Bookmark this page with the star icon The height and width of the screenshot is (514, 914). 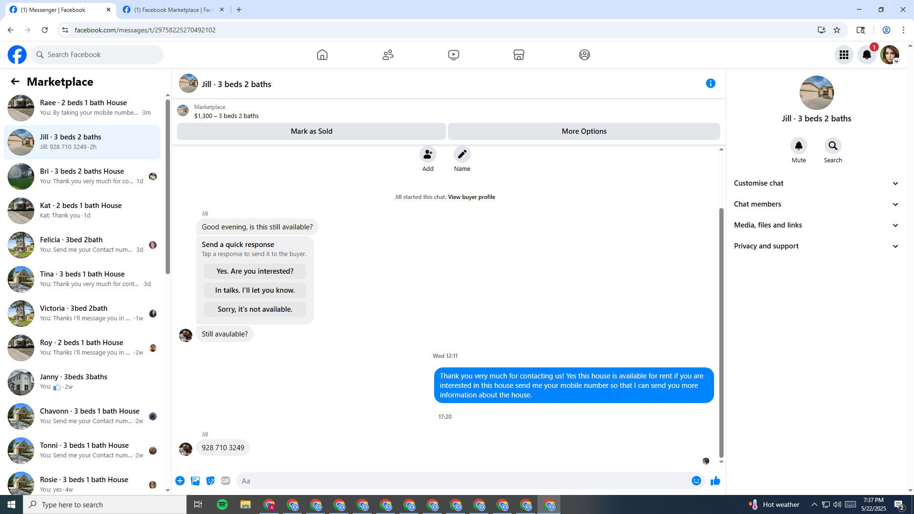click(837, 30)
